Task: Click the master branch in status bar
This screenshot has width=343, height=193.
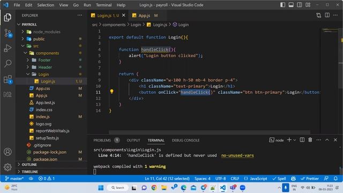Action: tap(14, 179)
